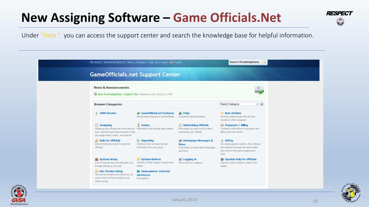369x207 pixels.
Task: Click the Grand Valley Soccer Officials Association logo
Action: pos(351,193)
